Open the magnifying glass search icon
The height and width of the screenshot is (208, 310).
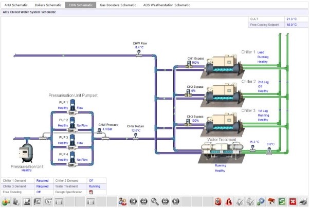click(155, 201)
